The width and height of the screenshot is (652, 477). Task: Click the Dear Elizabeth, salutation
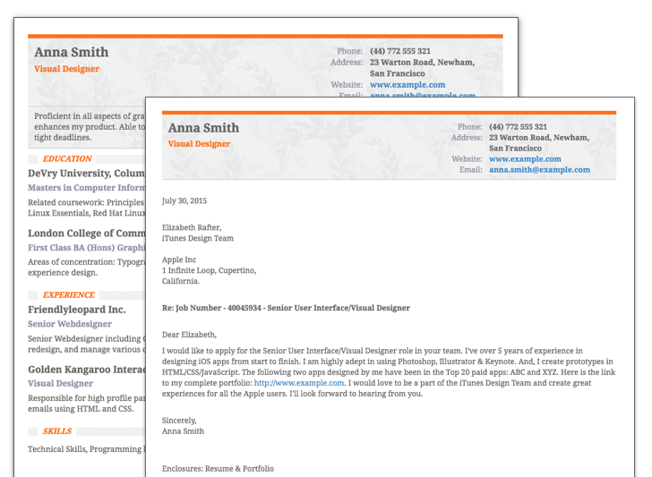(189, 335)
